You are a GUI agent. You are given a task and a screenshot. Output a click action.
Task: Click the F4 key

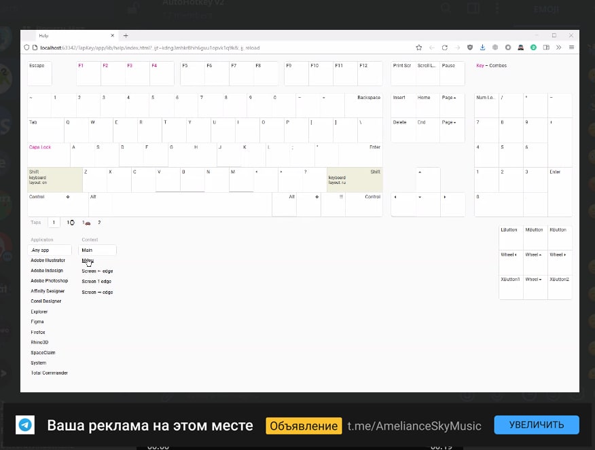(x=162, y=73)
